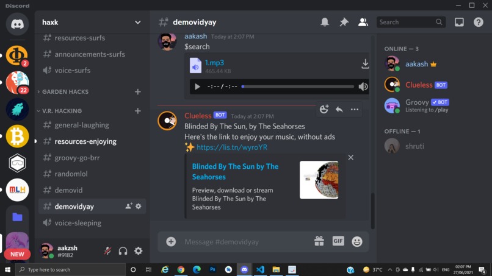This screenshot has height=276, width=492.
Task: Open server with 2 notifications badge
Action: pos(17,55)
